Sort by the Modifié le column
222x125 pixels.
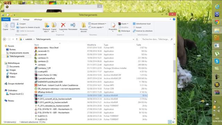click(92, 45)
